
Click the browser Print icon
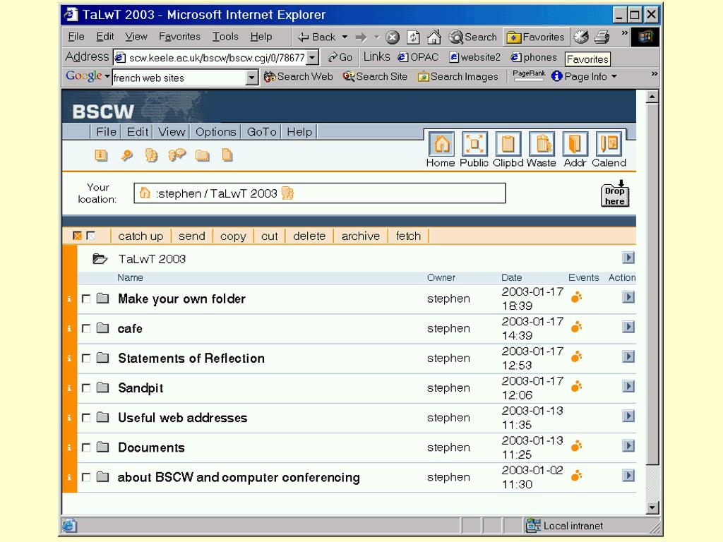(x=602, y=37)
